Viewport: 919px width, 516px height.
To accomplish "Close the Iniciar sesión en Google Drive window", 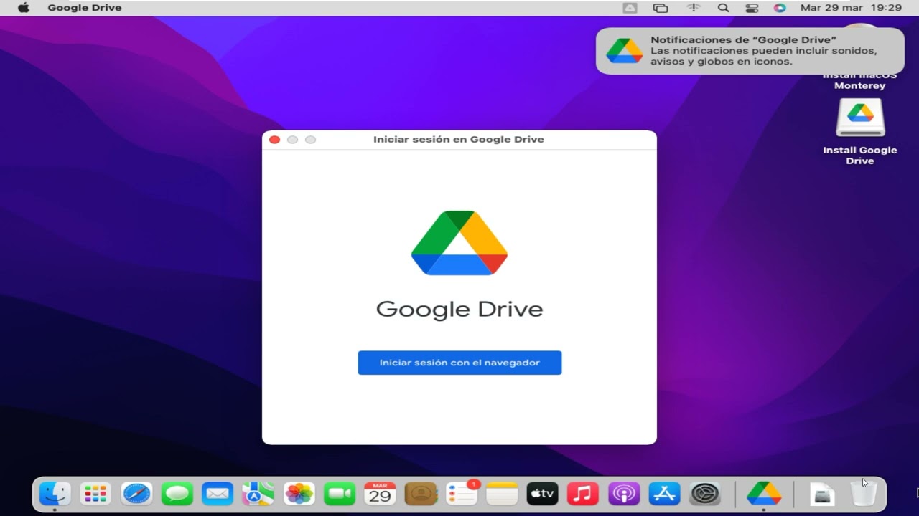I will 274,140.
